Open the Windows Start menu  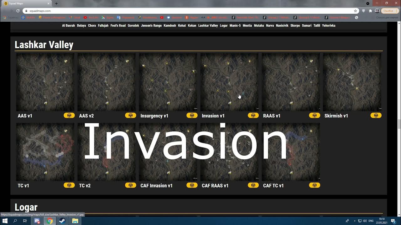pyautogui.click(x=5, y=221)
